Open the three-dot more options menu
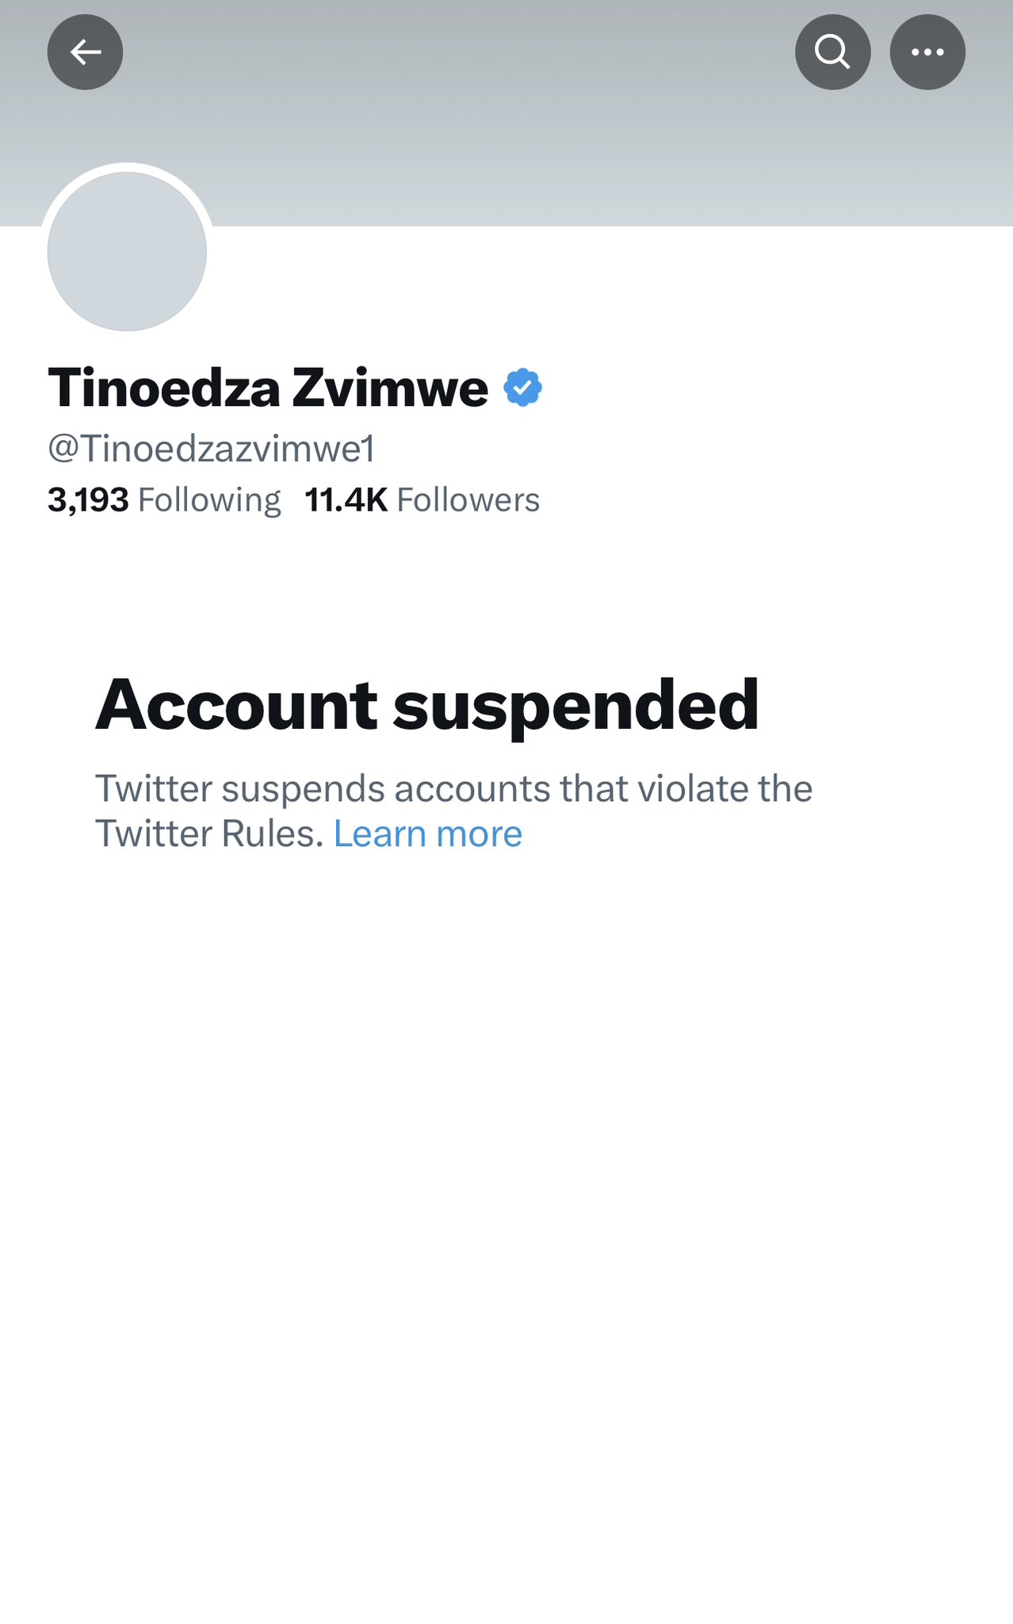The image size is (1013, 1624). 927,52
